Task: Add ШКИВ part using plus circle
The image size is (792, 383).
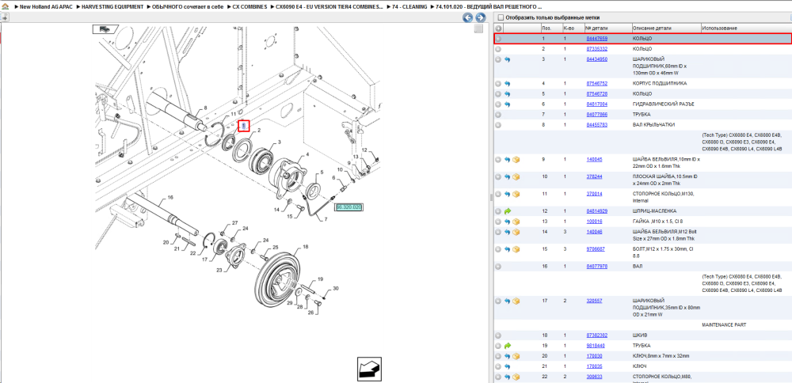Action: pyautogui.click(x=498, y=335)
